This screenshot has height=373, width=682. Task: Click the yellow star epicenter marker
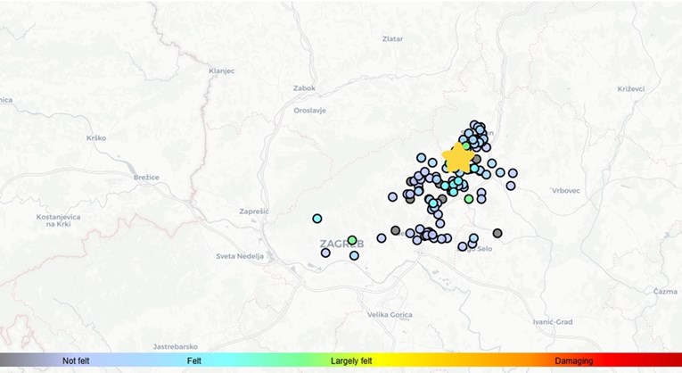click(x=458, y=157)
